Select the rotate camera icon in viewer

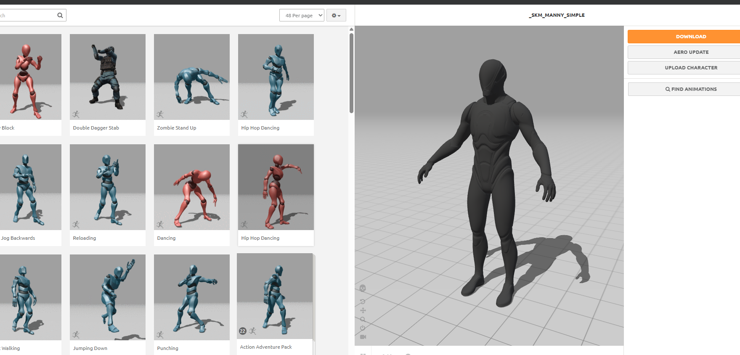(363, 302)
